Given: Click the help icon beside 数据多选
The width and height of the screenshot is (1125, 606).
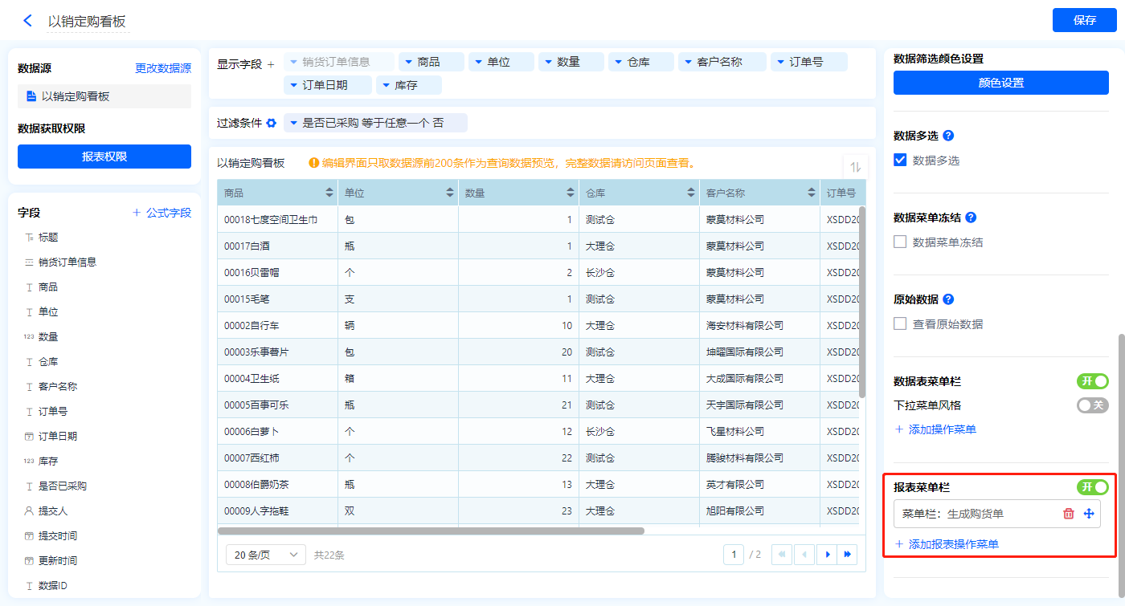Looking at the screenshot, I should (948, 136).
